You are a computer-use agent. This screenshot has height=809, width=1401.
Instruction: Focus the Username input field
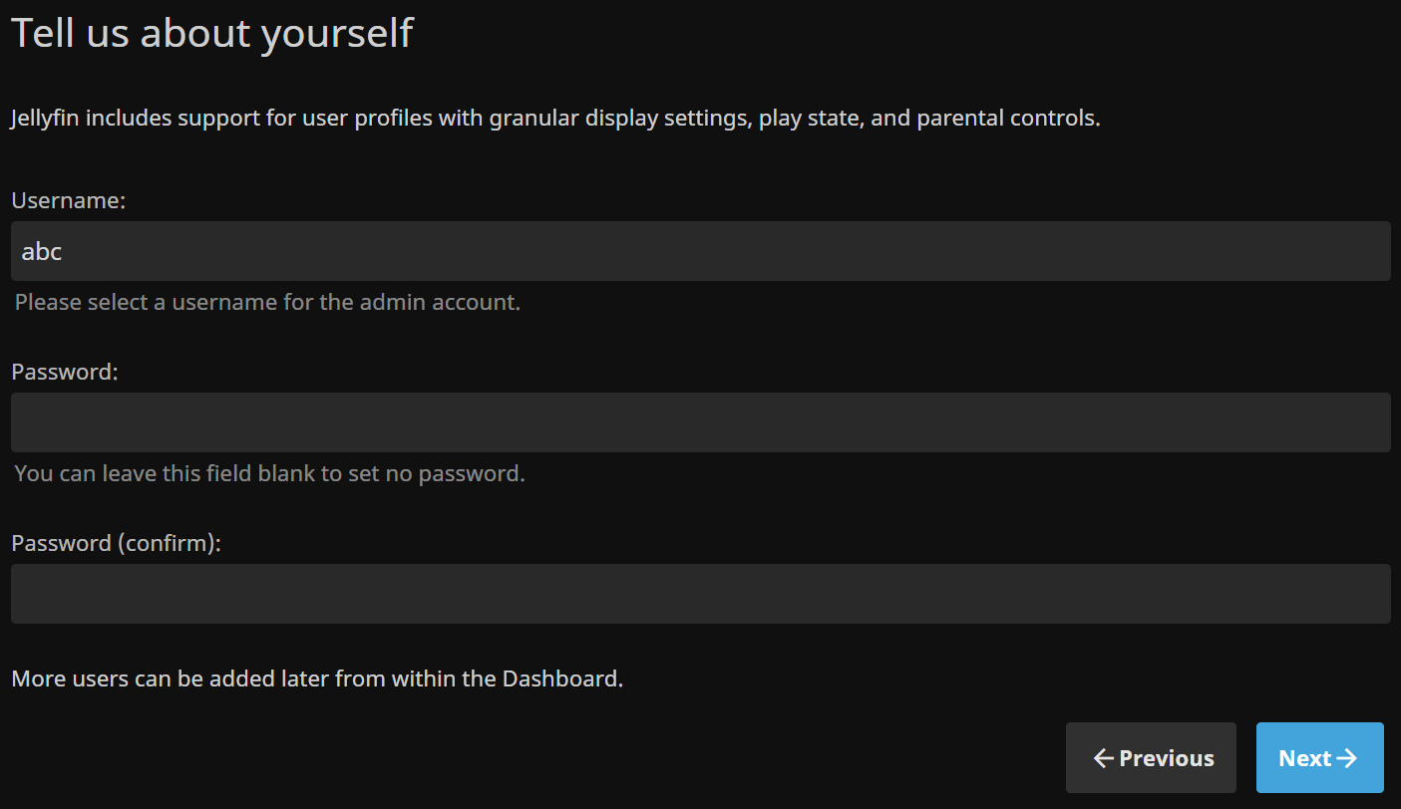700,251
